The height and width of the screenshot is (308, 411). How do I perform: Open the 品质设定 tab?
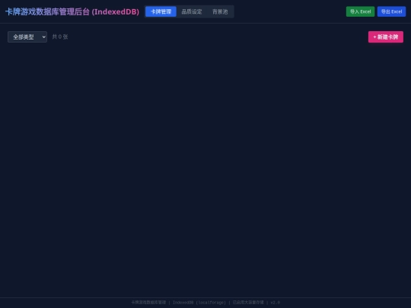(x=192, y=11)
